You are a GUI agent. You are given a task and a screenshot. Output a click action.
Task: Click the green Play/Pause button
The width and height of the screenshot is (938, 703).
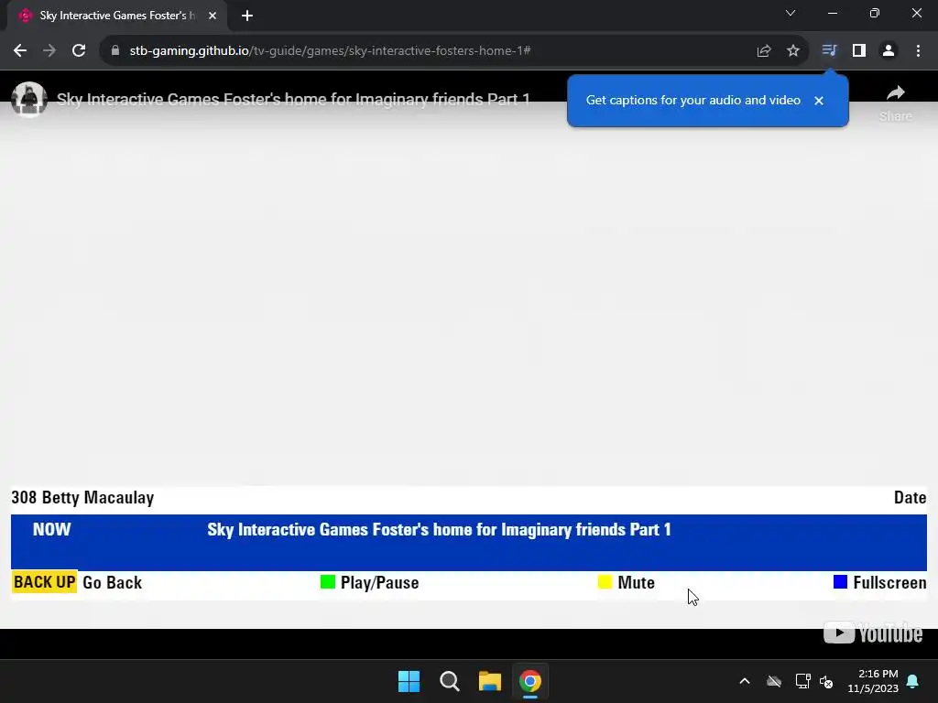click(370, 582)
